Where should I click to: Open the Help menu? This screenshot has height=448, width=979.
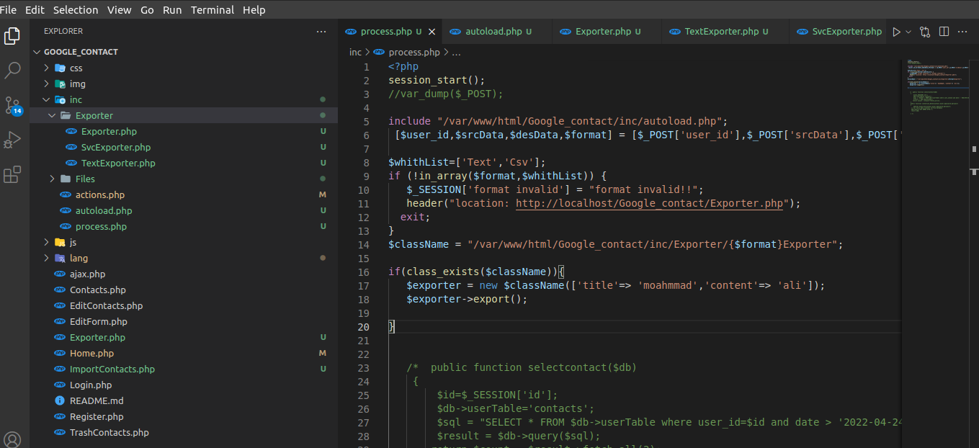pyautogui.click(x=254, y=10)
